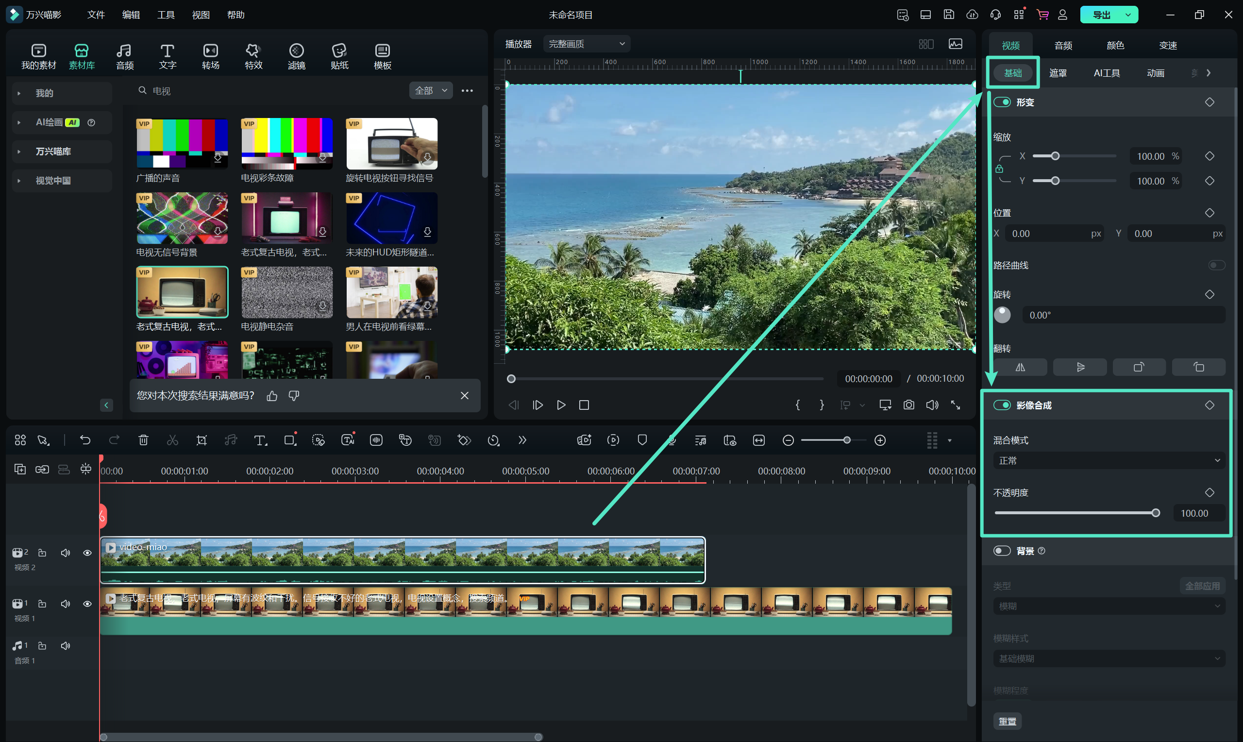Open the 滤镜 filters panel
Image resolution: width=1243 pixels, height=742 pixels.
296,56
